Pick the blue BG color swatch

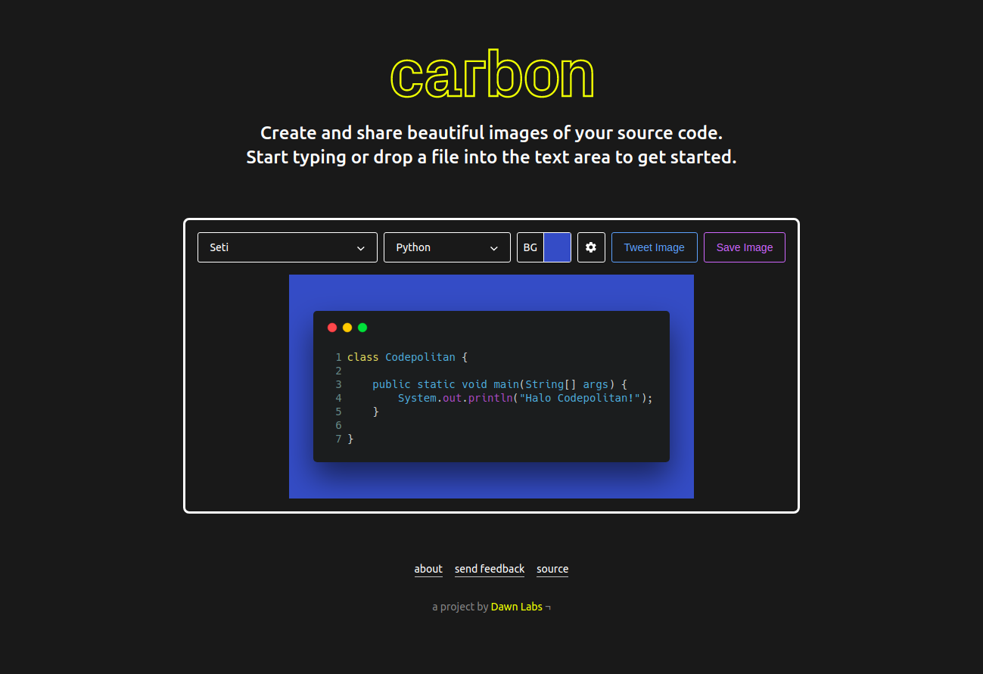click(558, 247)
